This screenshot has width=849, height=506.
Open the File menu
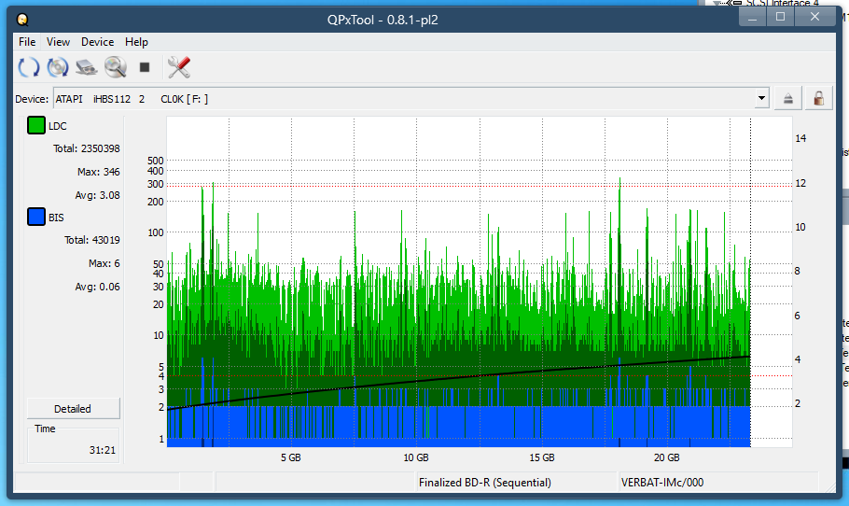[27, 42]
